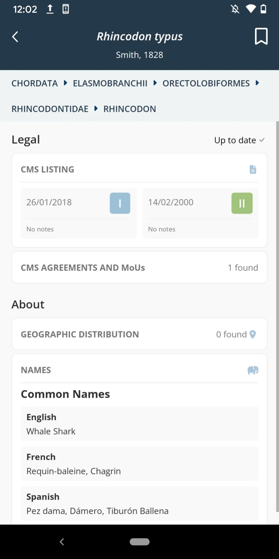Screen dimensions: 279x559
Task: Select Appendix I badge
Action: coord(120,203)
